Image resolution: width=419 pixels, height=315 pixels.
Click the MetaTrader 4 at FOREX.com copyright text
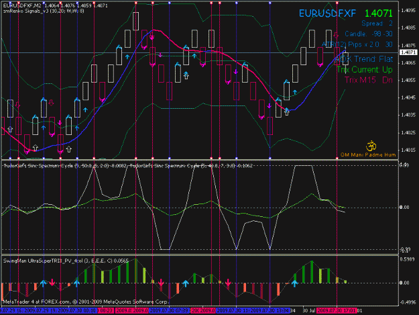[85, 302]
